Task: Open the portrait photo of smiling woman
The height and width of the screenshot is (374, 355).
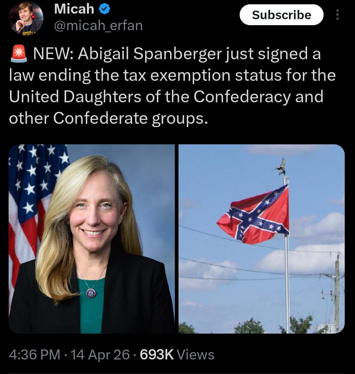Action: pos(92,239)
